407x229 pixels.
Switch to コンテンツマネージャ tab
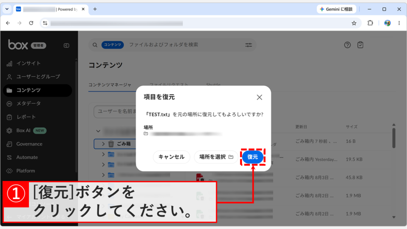pos(110,85)
